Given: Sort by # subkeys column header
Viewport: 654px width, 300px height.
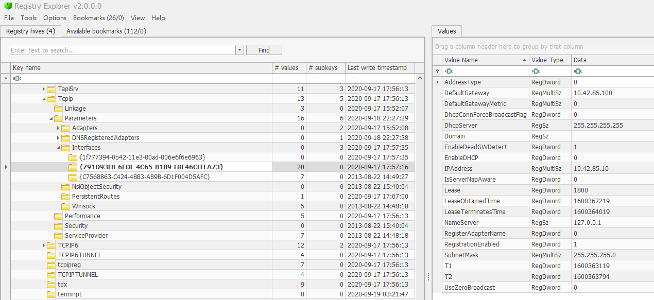Looking at the screenshot, I should pos(325,68).
